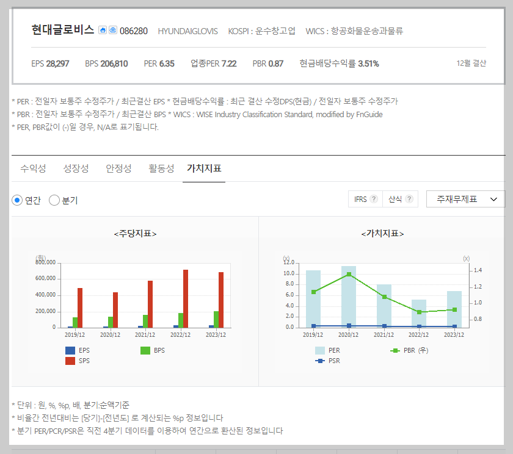The height and width of the screenshot is (454, 513).
Task: Click the <주당지표> chart title
Action: (x=135, y=233)
